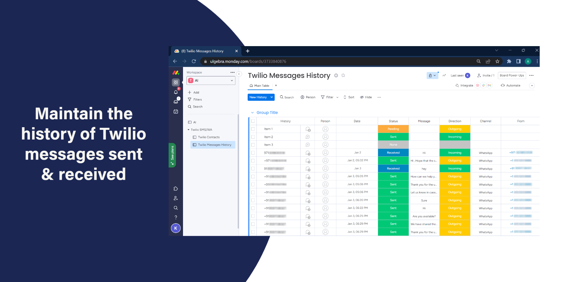This screenshot has height=282, width=564.
Task: Check the box for Jan 3, 05:05 PM row
Action: (x=253, y=177)
